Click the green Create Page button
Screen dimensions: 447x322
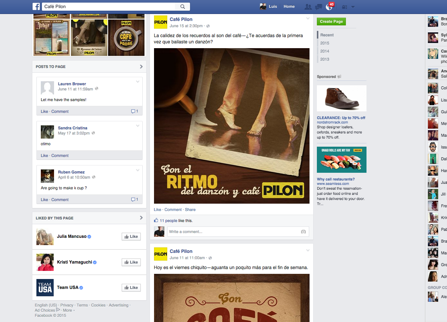click(x=331, y=22)
